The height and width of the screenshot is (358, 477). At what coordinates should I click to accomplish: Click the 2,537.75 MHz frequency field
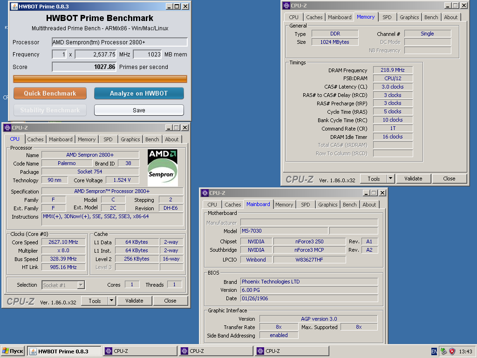(x=96, y=54)
